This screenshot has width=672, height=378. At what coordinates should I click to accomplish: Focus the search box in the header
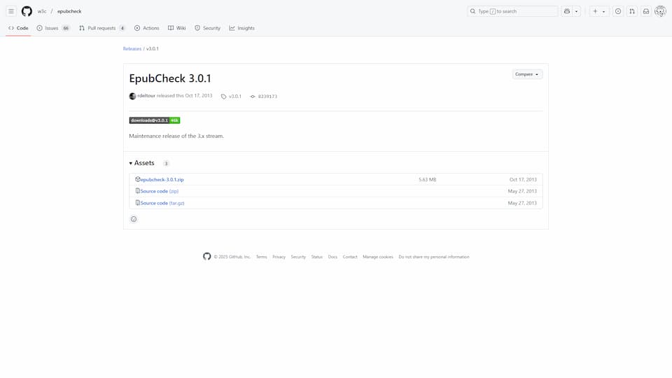pyautogui.click(x=512, y=11)
